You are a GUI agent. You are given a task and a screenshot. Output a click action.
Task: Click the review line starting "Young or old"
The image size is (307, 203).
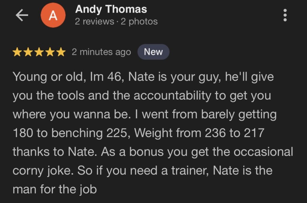143,77
